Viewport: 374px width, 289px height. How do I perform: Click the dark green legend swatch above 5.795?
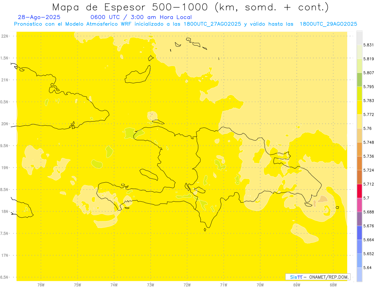(x=359, y=79)
